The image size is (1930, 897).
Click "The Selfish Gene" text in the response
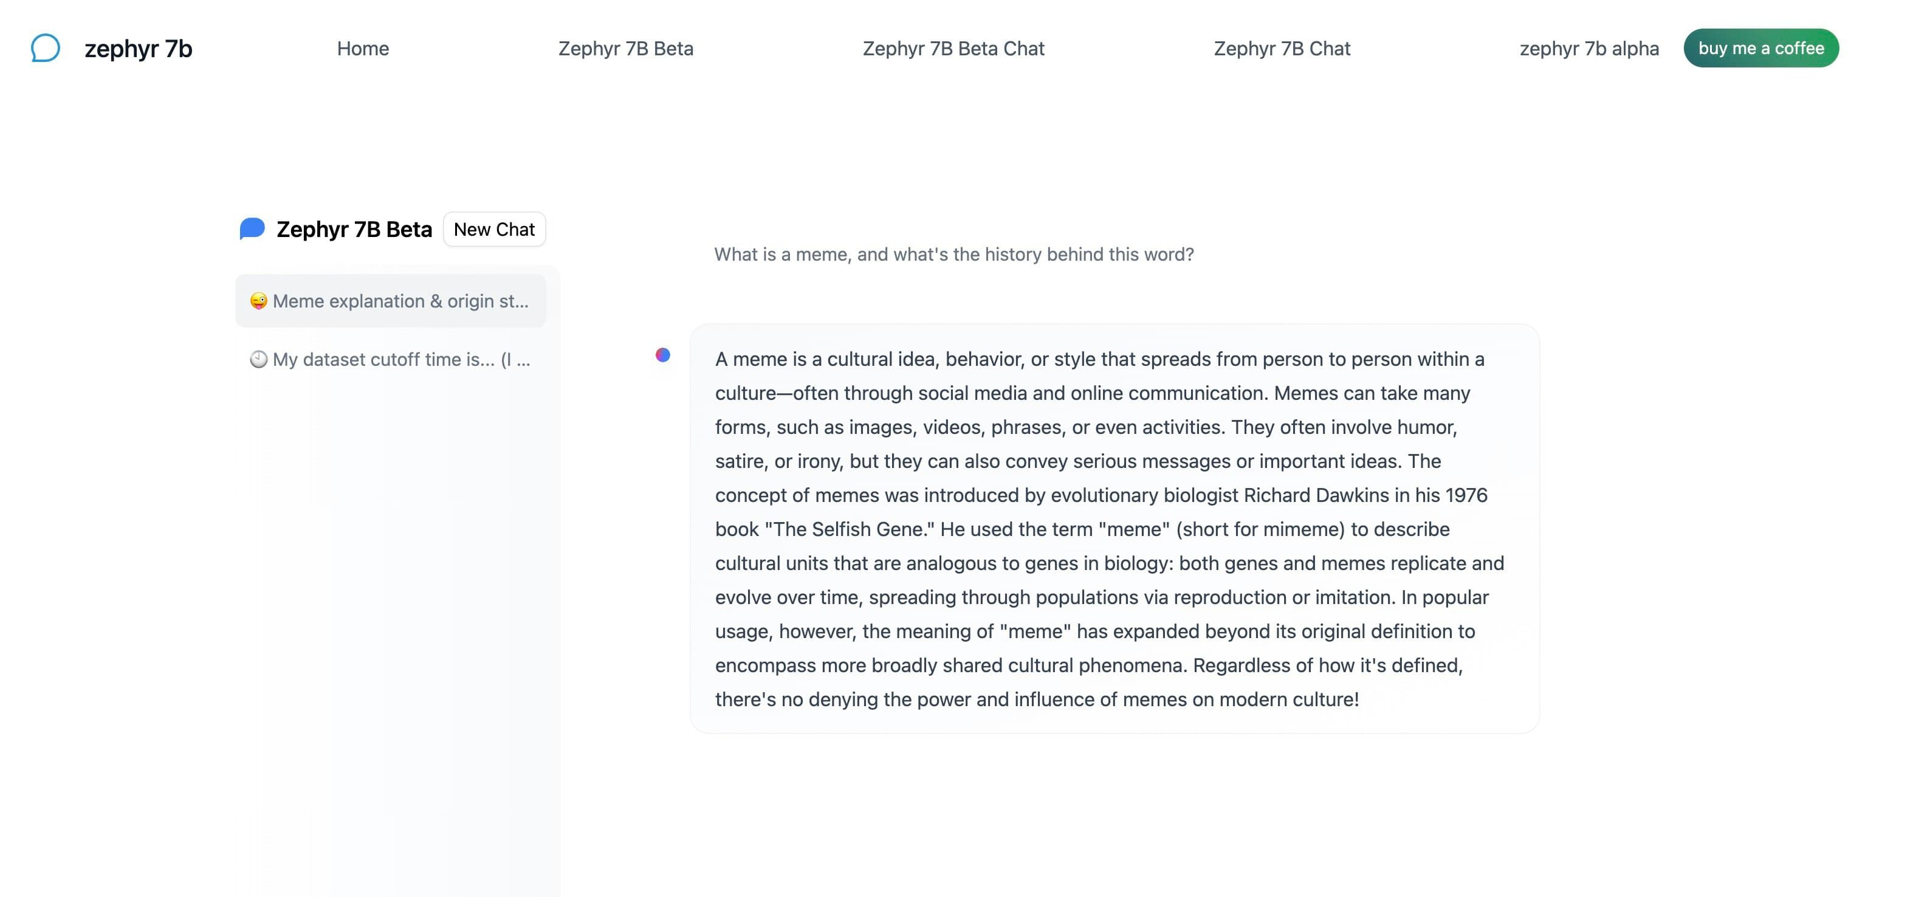coord(850,529)
